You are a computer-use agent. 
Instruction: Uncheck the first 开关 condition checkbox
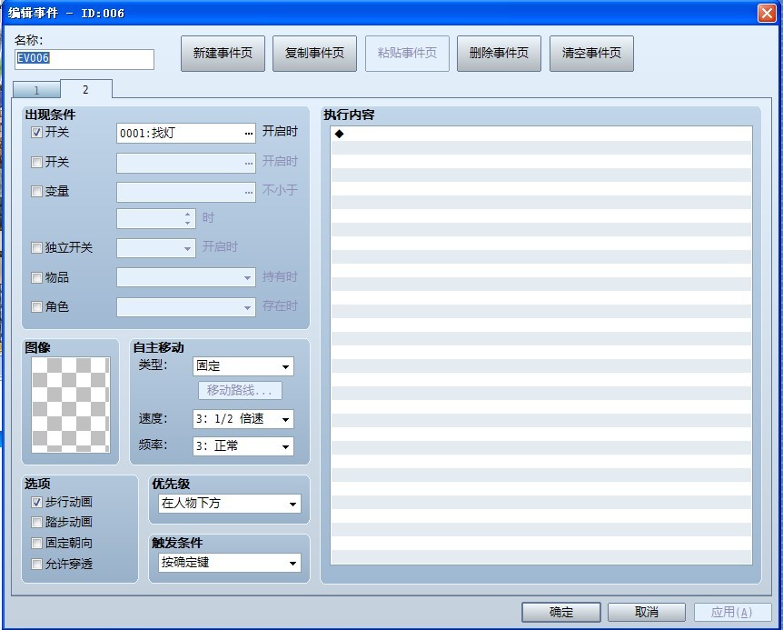[x=36, y=133]
